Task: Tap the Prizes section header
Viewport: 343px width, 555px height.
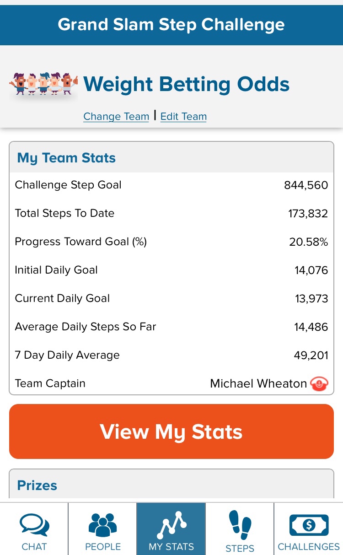Action: [x=37, y=485]
